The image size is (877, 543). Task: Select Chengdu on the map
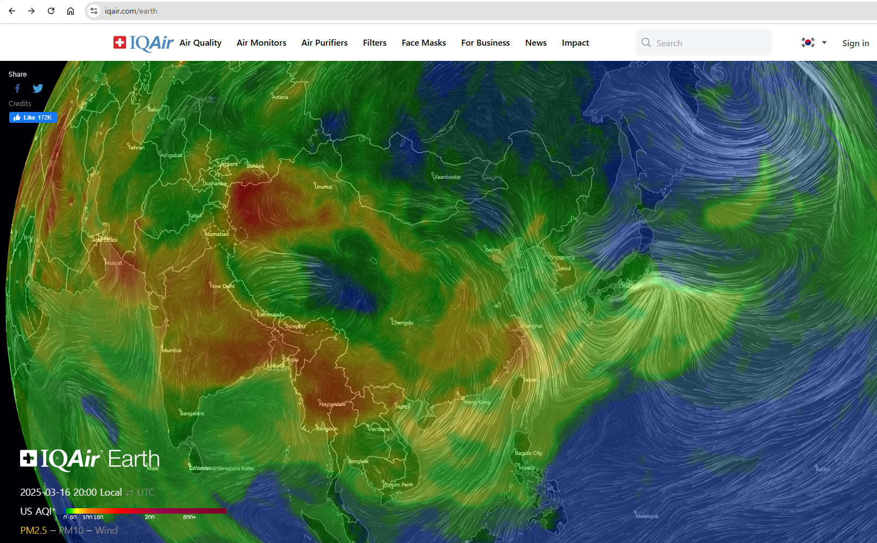pyautogui.click(x=402, y=322)
